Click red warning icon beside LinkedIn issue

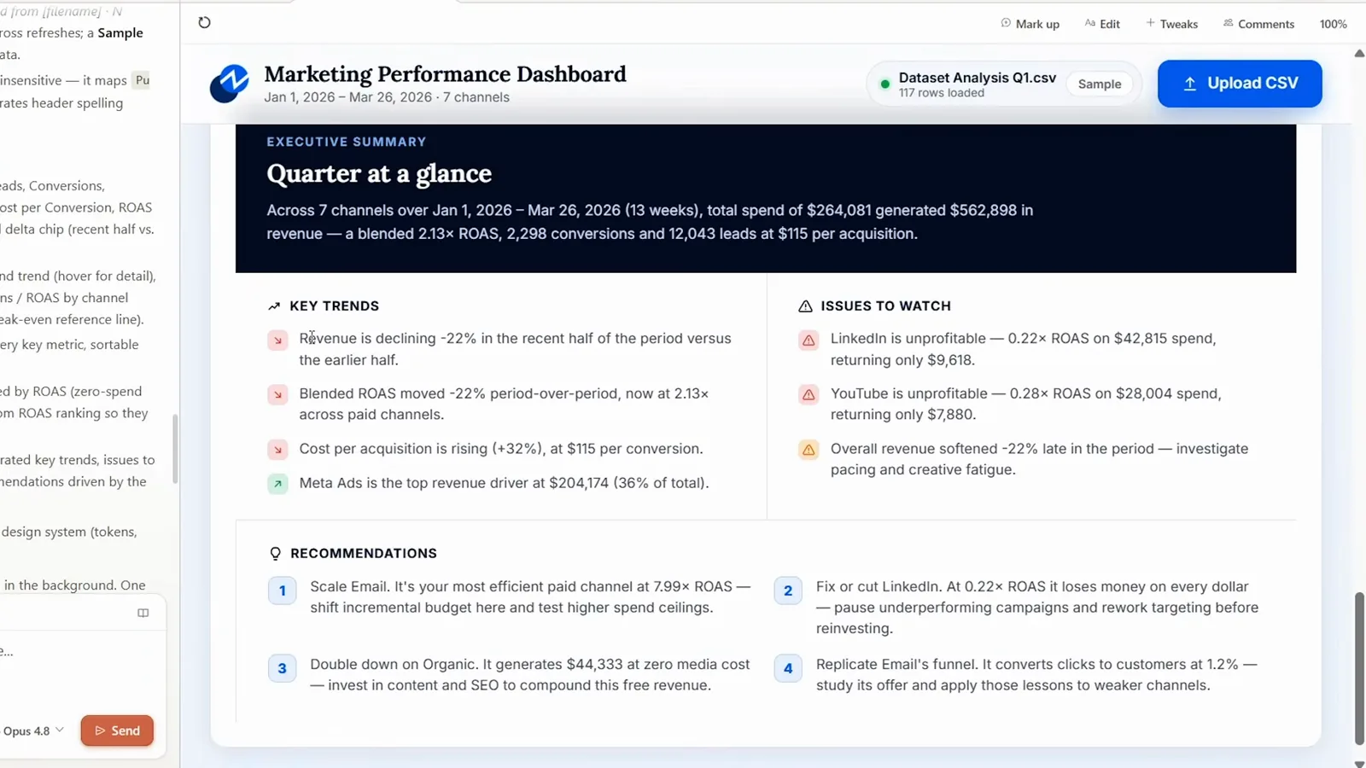(809, 340)
